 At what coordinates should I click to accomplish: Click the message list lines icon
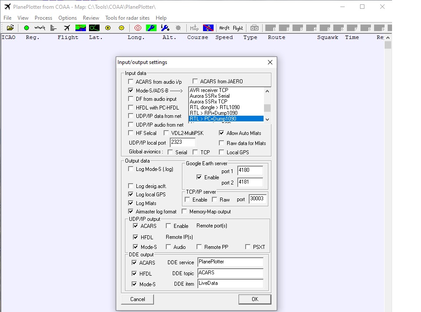coord(54,28)
